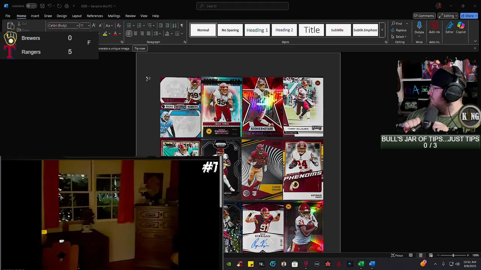Viewport: 481px width, 270px height.
Task: Open the File menu
Action: tap(8, 16)
